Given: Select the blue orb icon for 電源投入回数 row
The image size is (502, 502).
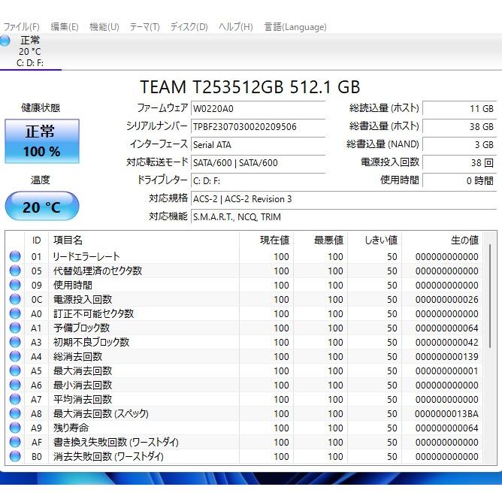Looking at the screenshot, I should 15,299.
